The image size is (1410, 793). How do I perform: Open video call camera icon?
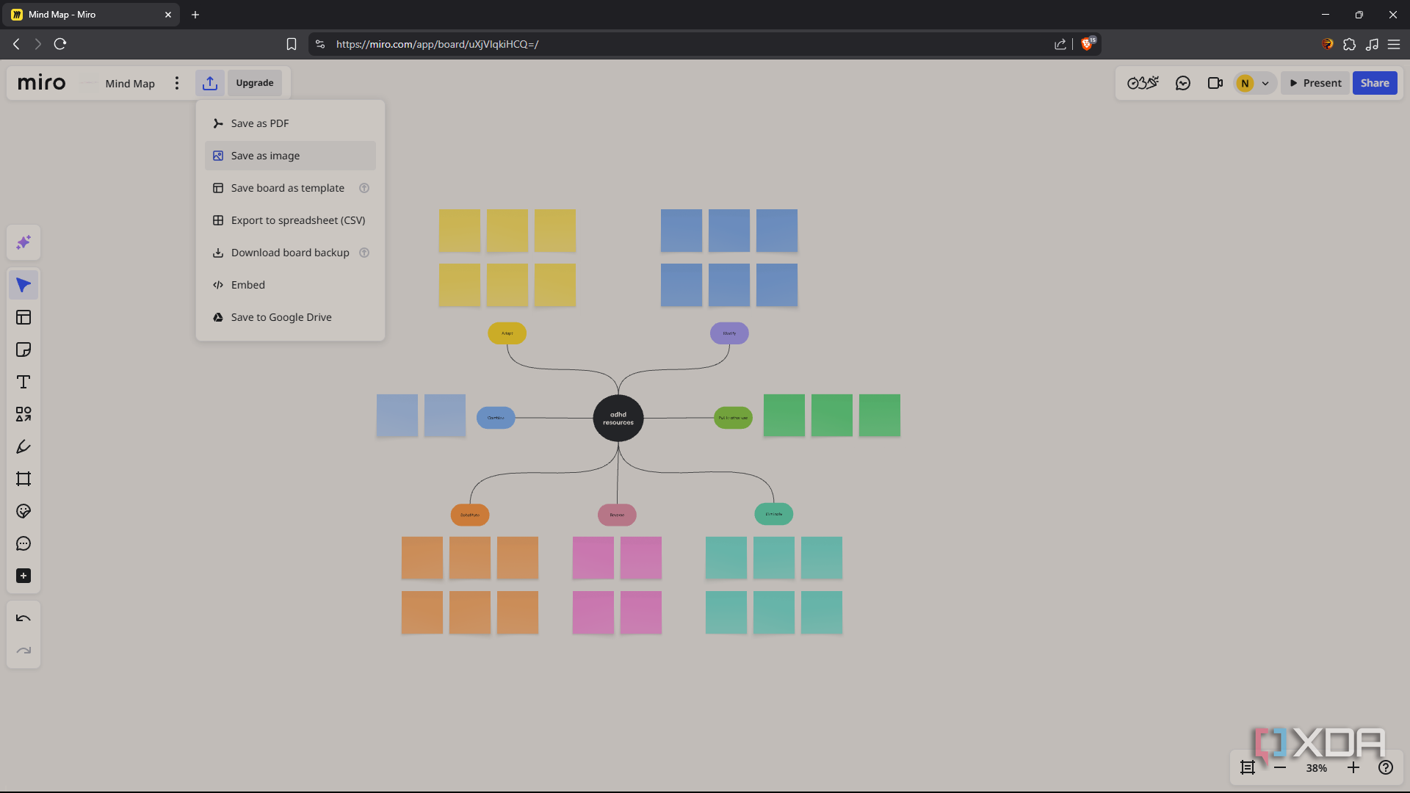pyautogui.click(x=1215, y=83)
